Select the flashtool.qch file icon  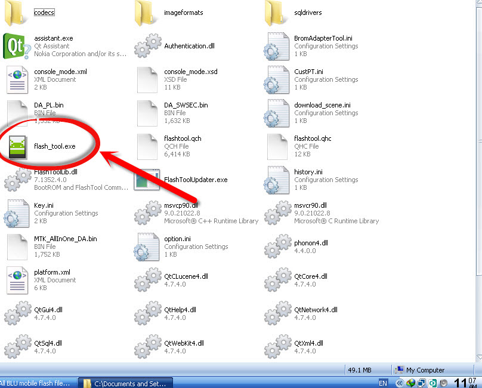(x=147, y=147)
